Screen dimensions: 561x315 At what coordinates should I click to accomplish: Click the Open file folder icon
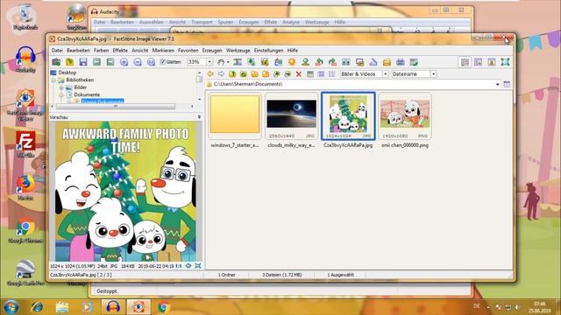coord(70,62)
